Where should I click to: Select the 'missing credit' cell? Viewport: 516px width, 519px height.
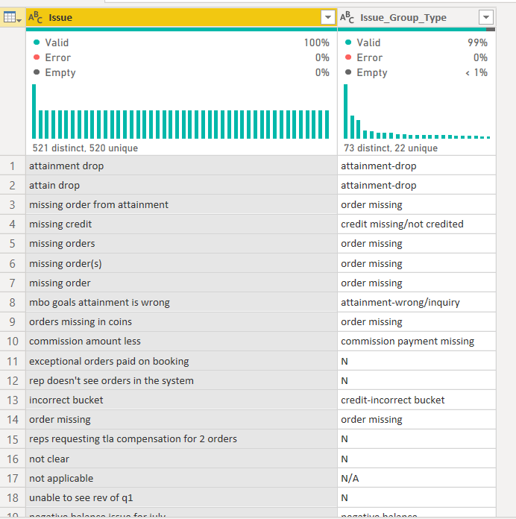click(x=181, y=224)
